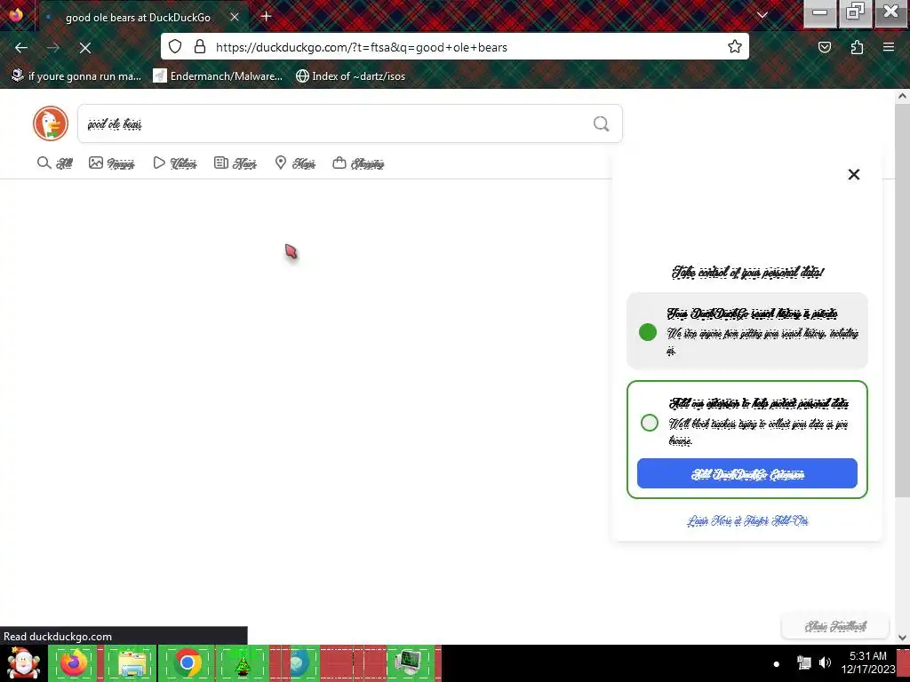The image size is (910, 682).
Task: Select the All results tab
Action: (55, 163)
